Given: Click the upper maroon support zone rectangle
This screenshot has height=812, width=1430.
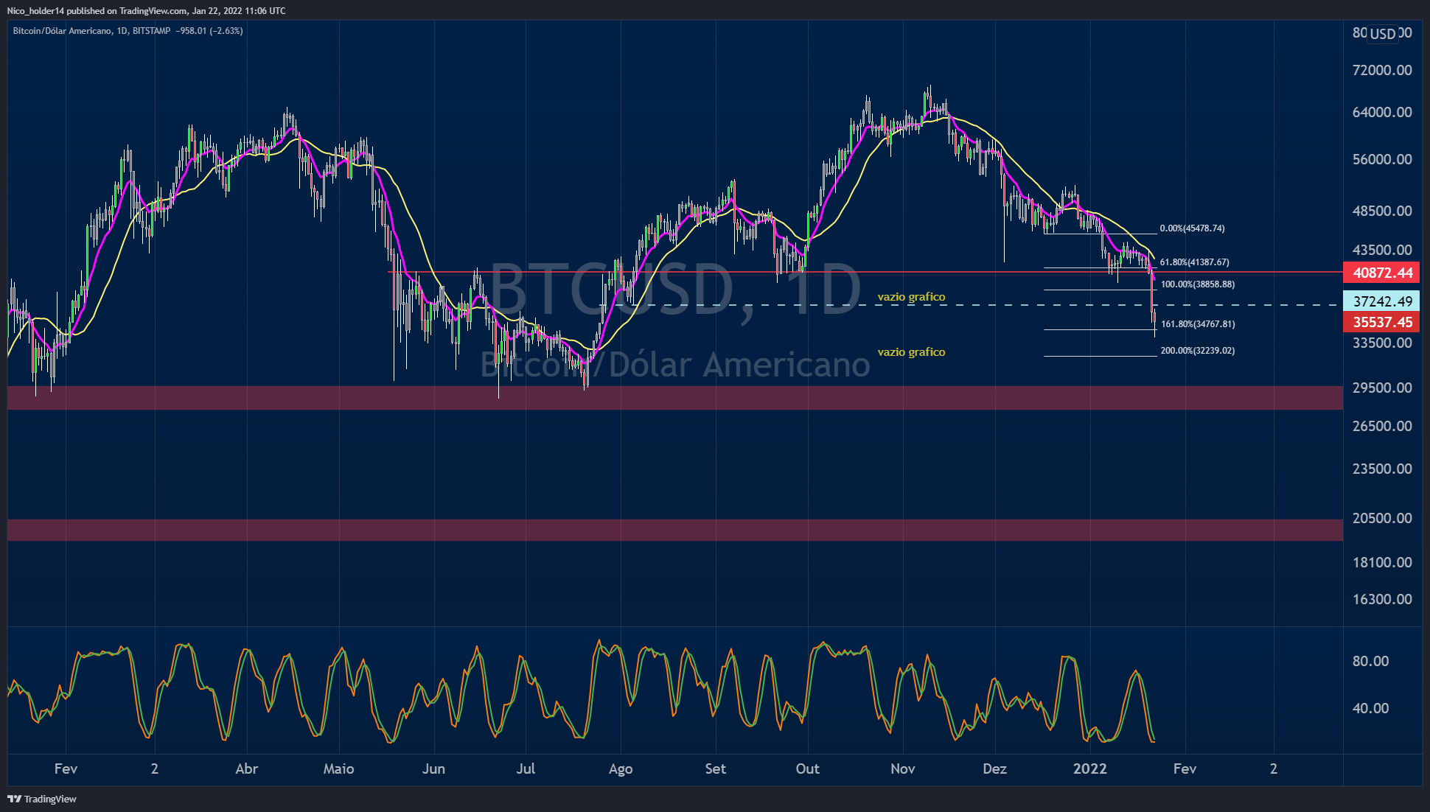Looking at the screenshot, I should (675, 398).
